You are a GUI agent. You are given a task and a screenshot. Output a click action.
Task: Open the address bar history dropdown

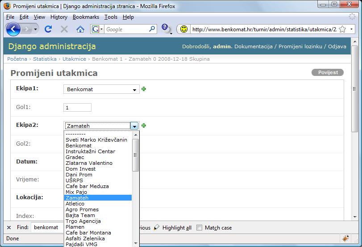pos(351,29)
